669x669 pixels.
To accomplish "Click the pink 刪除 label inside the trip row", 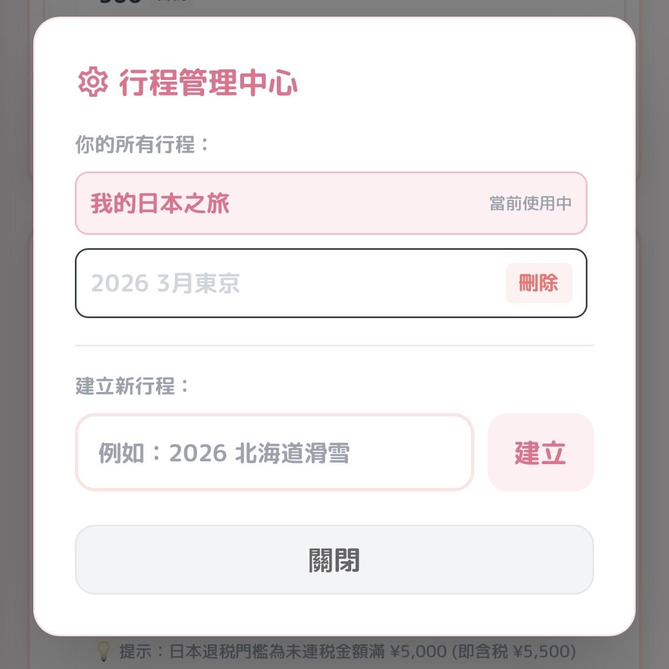I will 539,283.
